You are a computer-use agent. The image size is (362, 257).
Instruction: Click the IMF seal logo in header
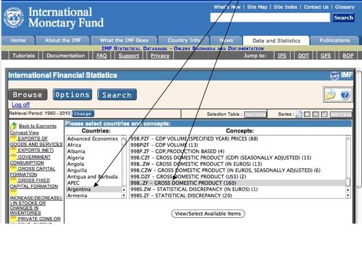[x=14, y=17]
